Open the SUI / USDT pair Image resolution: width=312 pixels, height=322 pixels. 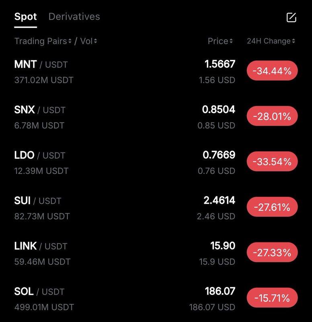point(37,200)
